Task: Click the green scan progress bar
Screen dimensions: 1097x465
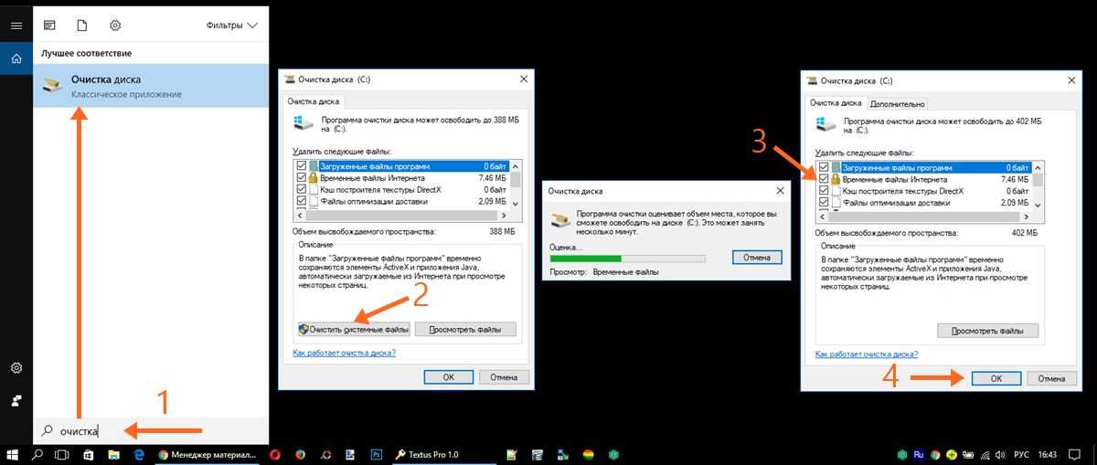Action: [x=627, y=259]
